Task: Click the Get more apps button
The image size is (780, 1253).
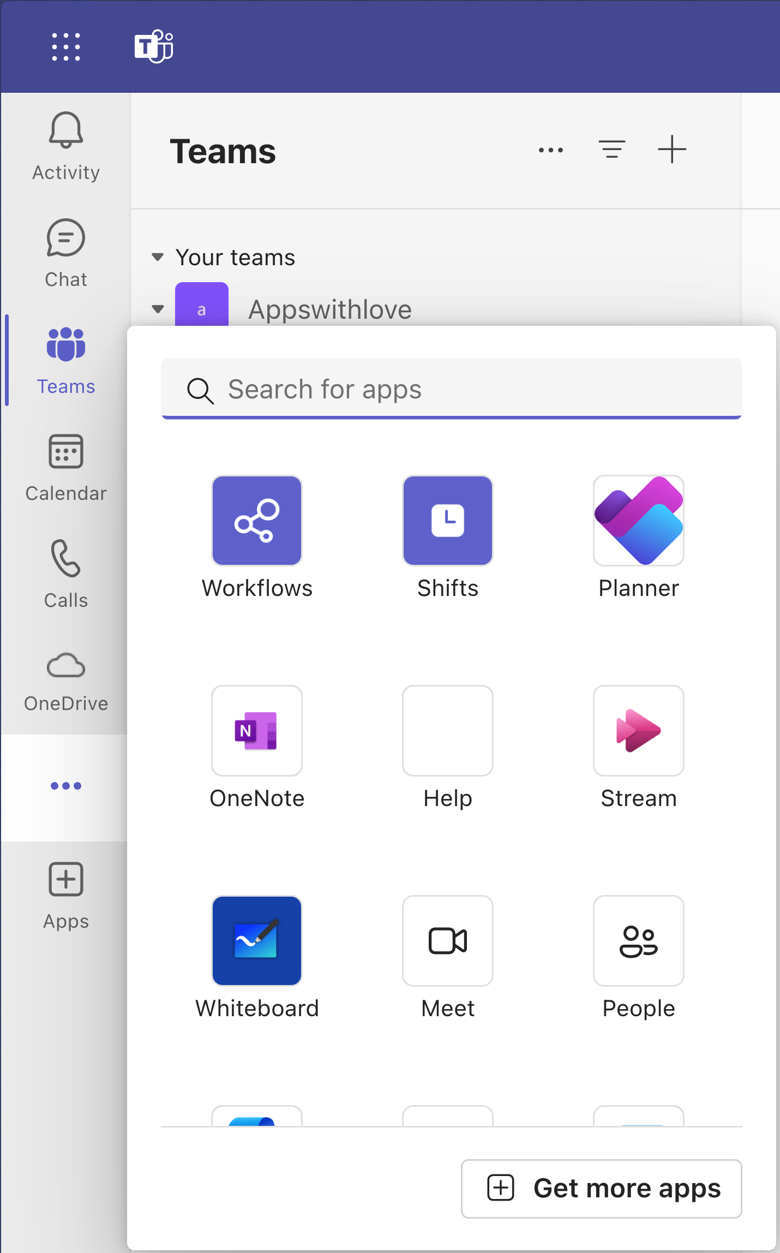Action: [601, 1189]
